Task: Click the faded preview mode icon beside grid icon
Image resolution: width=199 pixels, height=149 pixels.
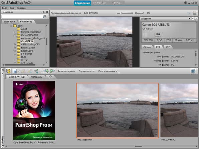Action: [x=189, y=13]
